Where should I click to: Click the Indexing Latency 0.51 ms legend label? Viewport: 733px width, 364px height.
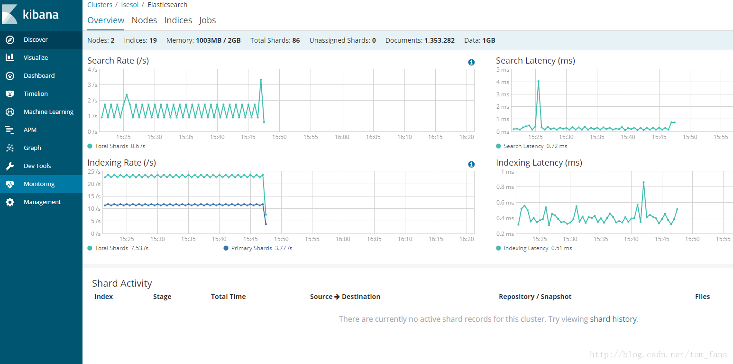point(538,248)
